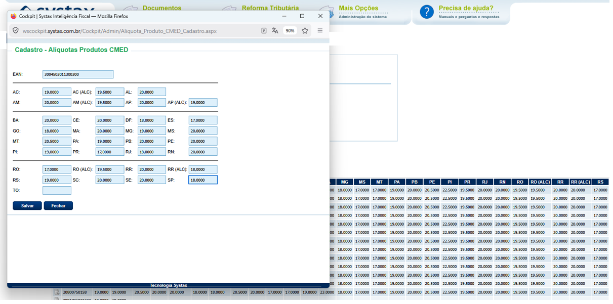Image resolution: width=613 pixels, height=304 pixels.
Task: Select the SP aliquota field
Action: click(x=203, y=180)
